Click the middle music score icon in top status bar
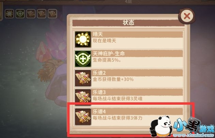This screenshot has width=215, height=138. click(x=42, y=14)
